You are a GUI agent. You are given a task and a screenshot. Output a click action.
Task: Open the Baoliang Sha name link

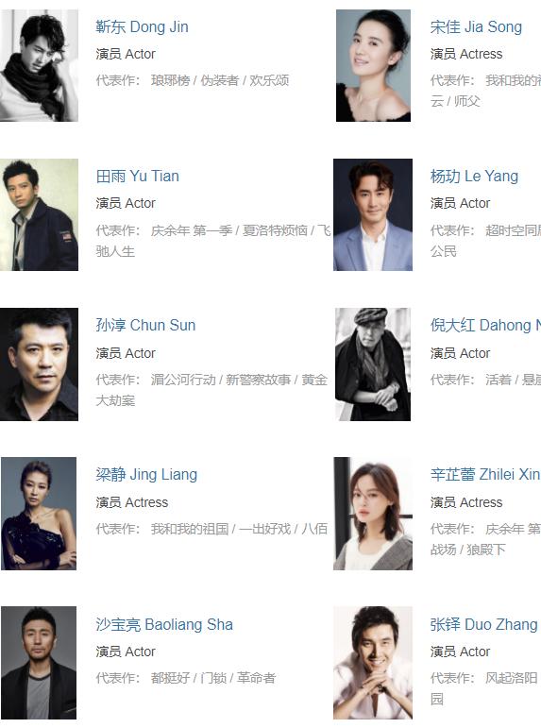pyautogui.click(x=164, y=624)
